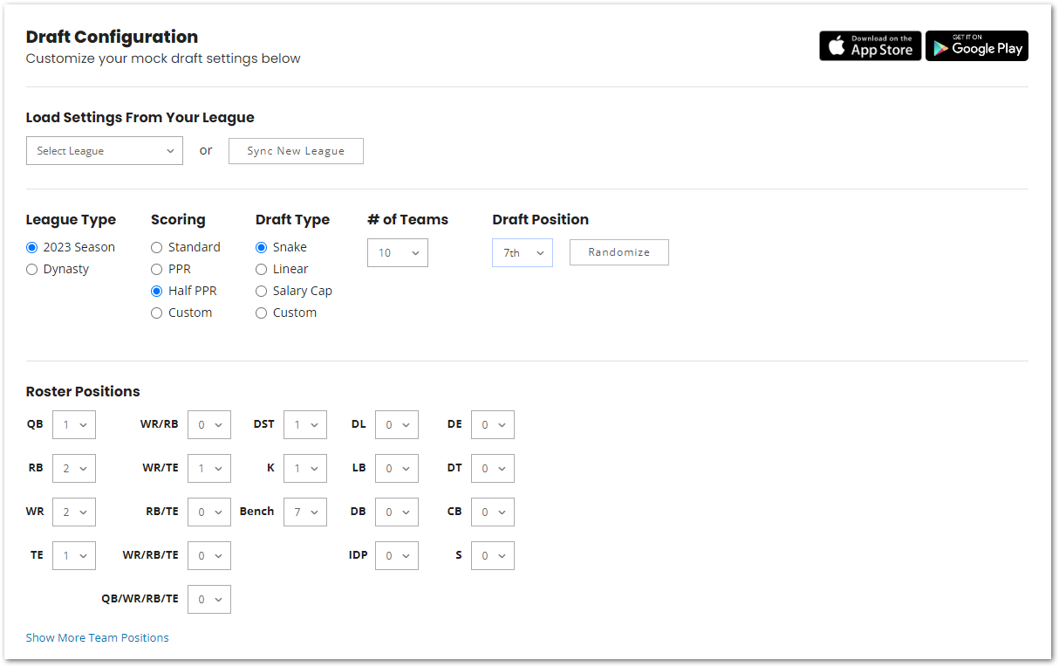
Task: Click the Randomize draft position button
Action: point(619,252)
